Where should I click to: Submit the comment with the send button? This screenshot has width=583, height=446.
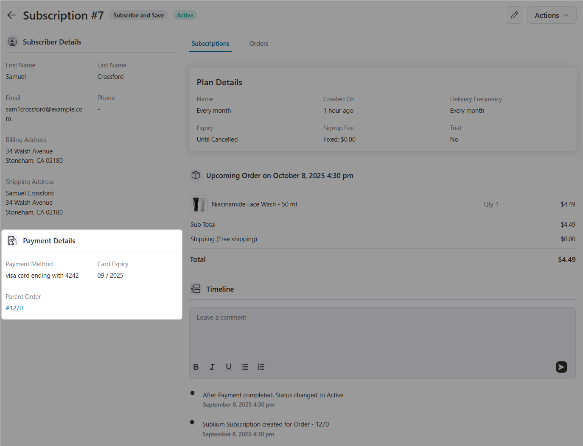point(561,367)
